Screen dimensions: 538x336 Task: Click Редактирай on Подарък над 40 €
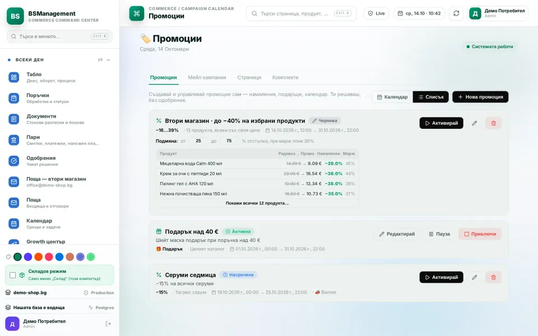[397, 234]
